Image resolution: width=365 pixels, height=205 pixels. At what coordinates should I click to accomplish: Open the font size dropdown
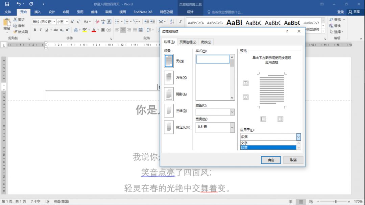pyautogui.click(x=66, y=22)
